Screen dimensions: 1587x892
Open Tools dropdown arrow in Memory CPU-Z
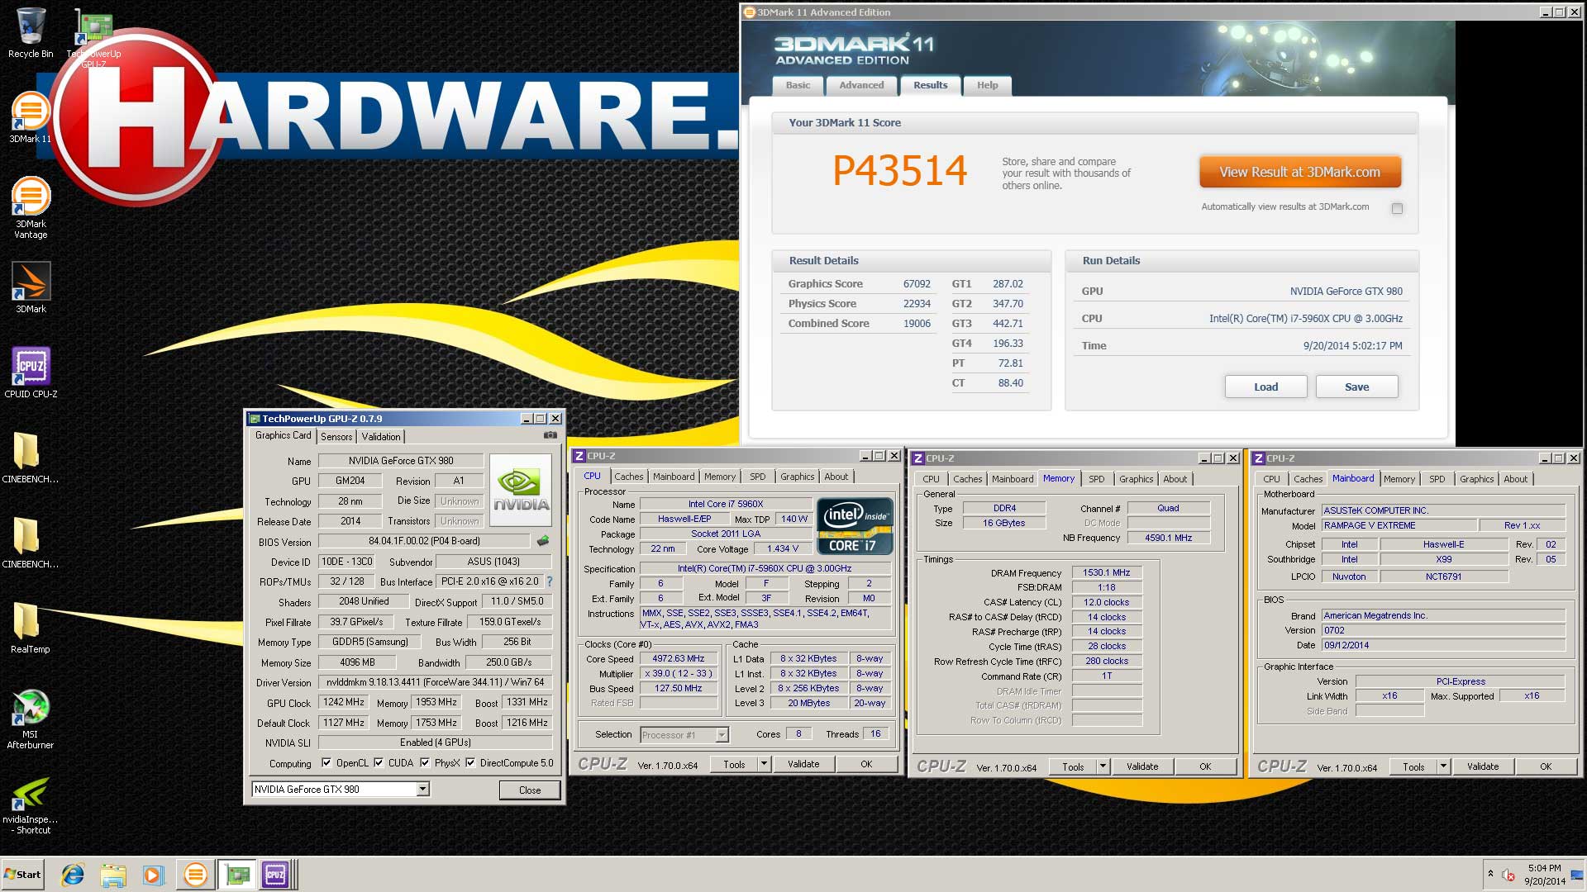pos(1103,766)
